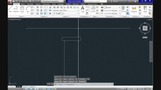Screen dimensions: 161x90
Task: Choose the Array tool
Action: (x=45, y=13)
